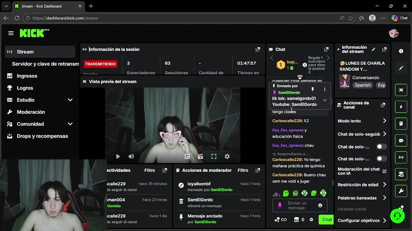The width and height of the screenshot is (412, 231).
Task: Open stream preview player settings gear
Action: click(227, 157)
